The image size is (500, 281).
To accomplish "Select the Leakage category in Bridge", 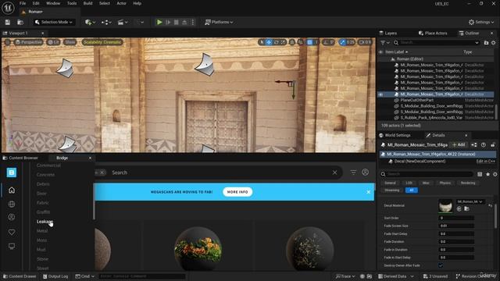I will coord(45,222).
